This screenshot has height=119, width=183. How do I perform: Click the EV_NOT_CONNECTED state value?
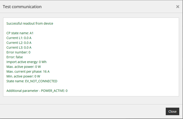point(41,81)
